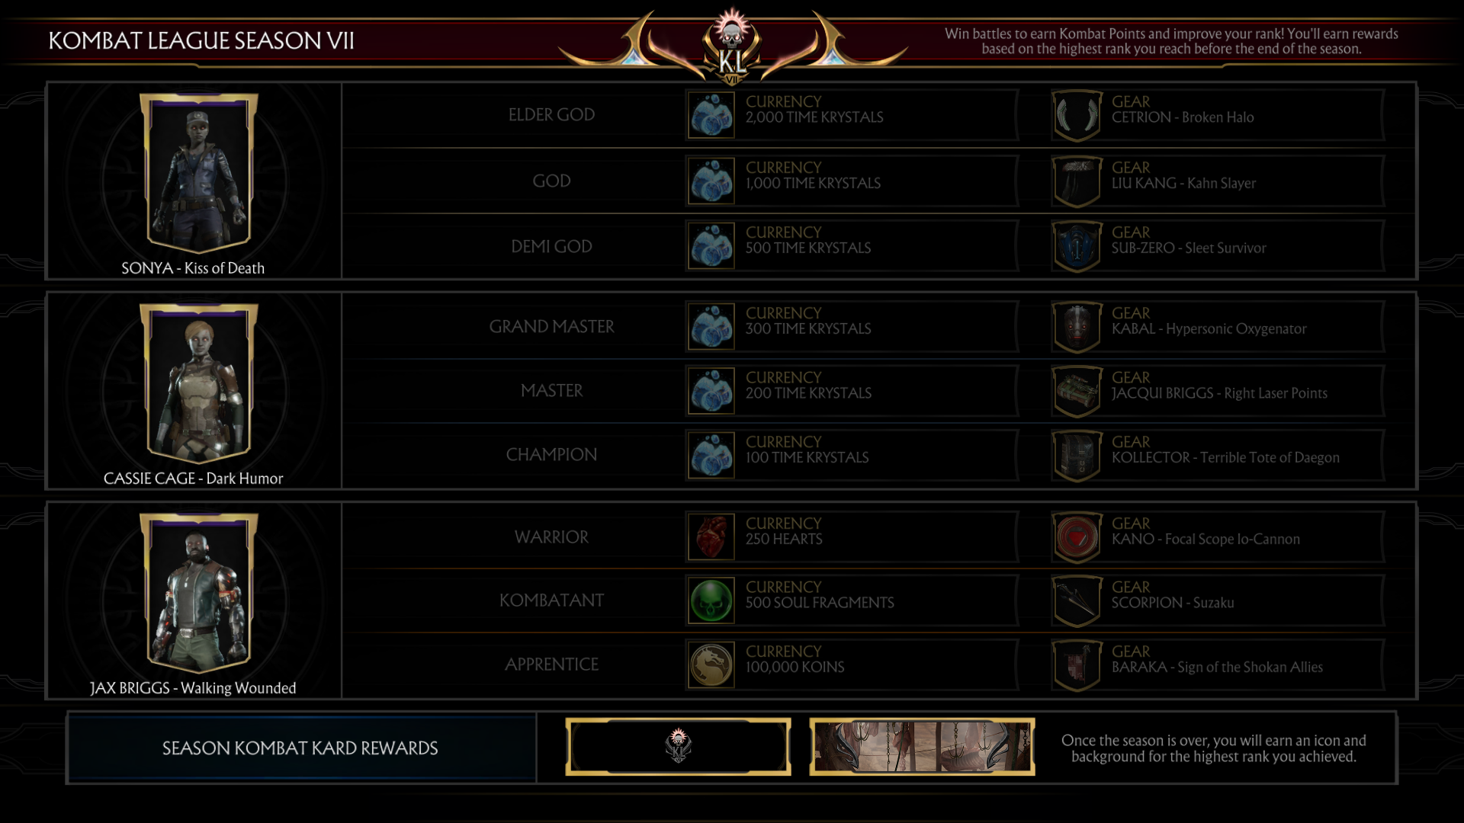Select the Jax Briggs Walking Wounded portrait
Viewport: 1464px width, 823px height.
point(198,593)
